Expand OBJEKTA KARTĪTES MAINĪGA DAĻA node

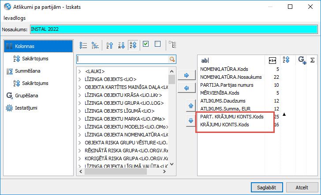point(80,87)
